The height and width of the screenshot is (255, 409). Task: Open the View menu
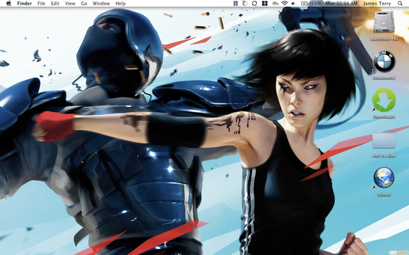[70, 3]
